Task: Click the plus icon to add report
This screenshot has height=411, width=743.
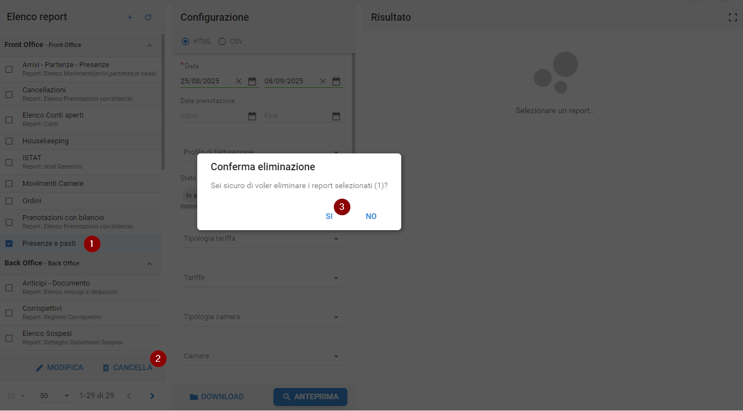Action: (x=130, y=17)
